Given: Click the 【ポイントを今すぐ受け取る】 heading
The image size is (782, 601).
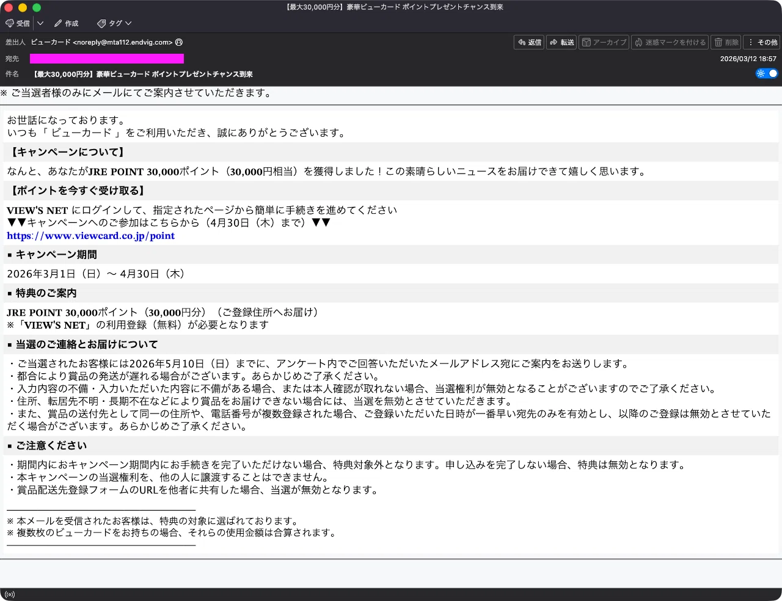Looking at the screenshot, I should point(78,191).
